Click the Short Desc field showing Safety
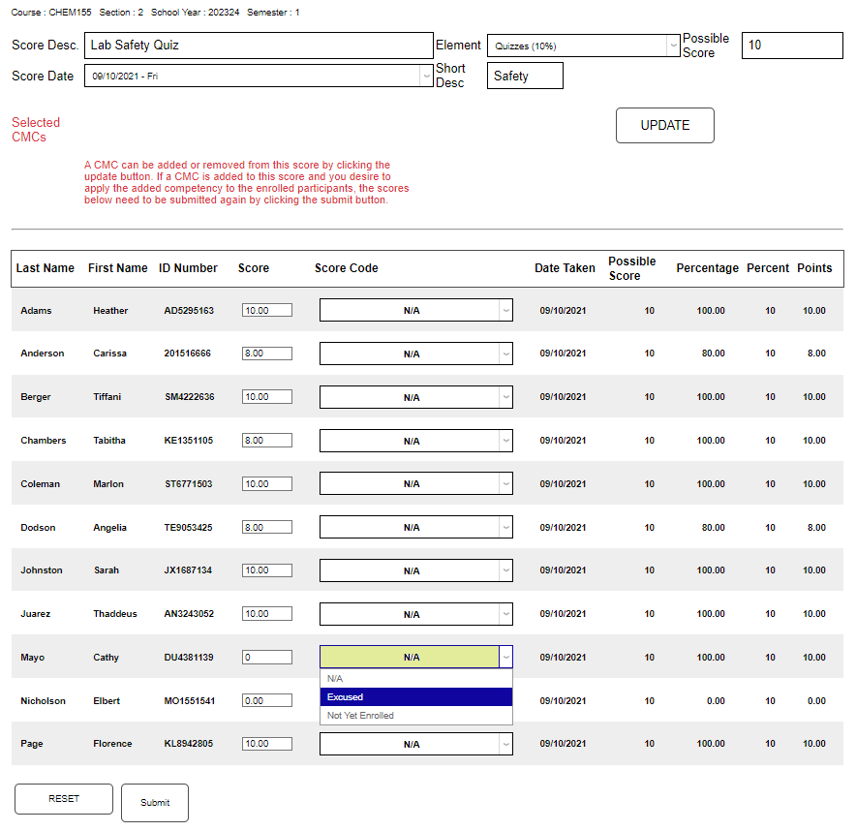 pyautogui.click(x=525, y=75)
